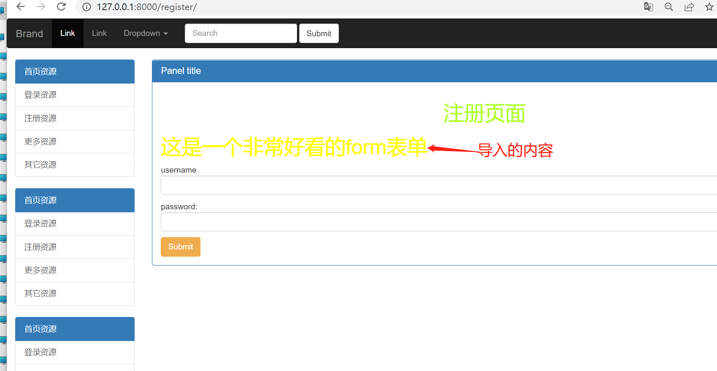
Task: Focus the password input field
Action: tap(439, 222)
